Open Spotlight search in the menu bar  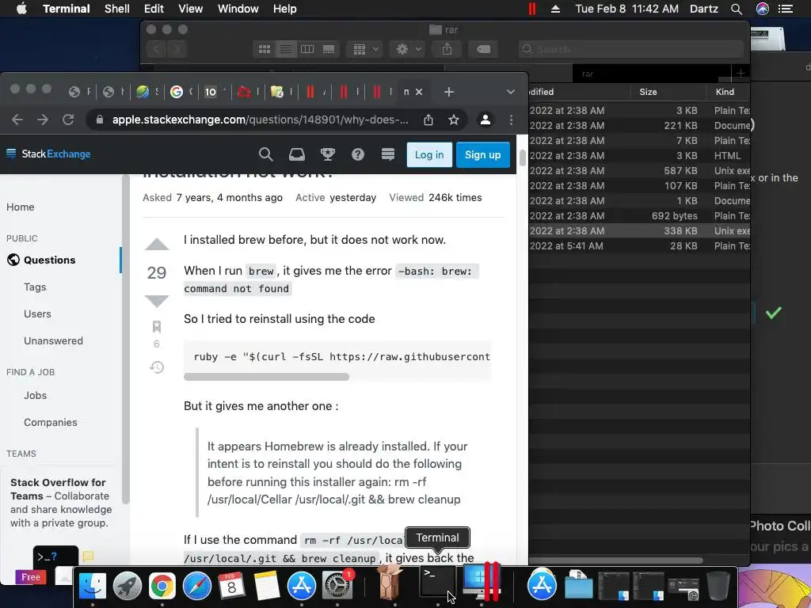[x=737, y=9]
